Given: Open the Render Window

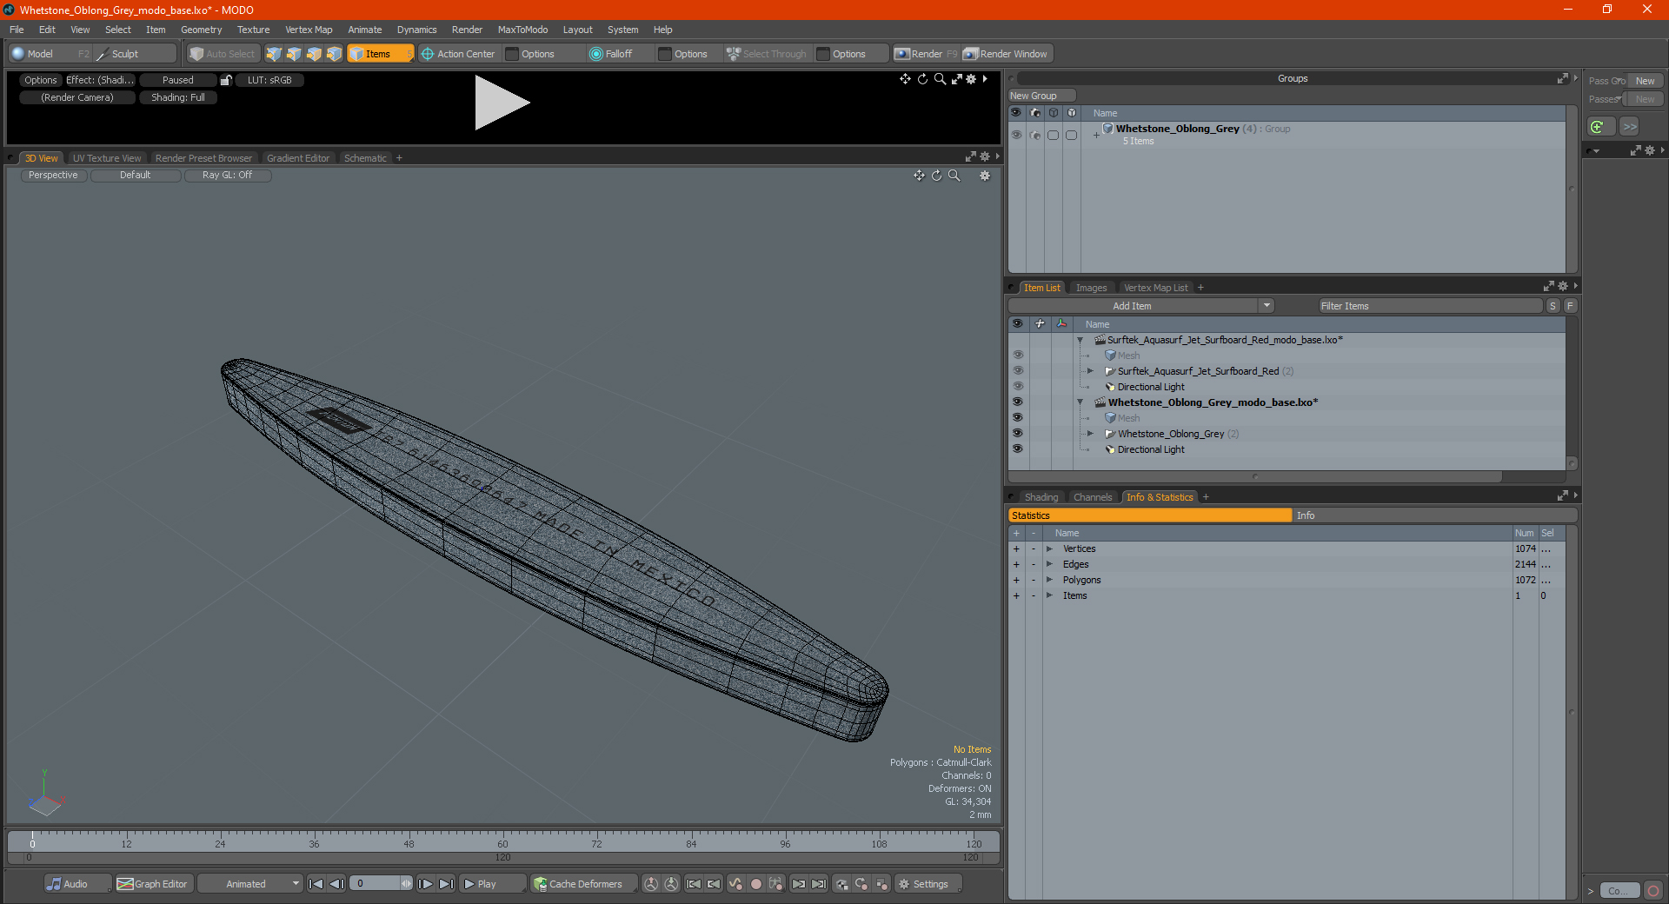Looking at the screenshot, I should click(1007, 54).
